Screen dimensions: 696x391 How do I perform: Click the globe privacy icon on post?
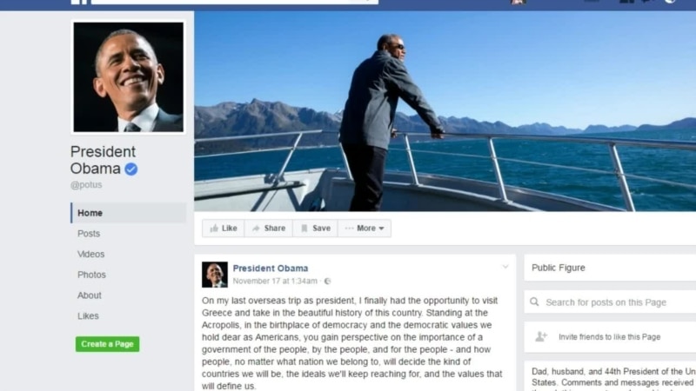[328, 281]
